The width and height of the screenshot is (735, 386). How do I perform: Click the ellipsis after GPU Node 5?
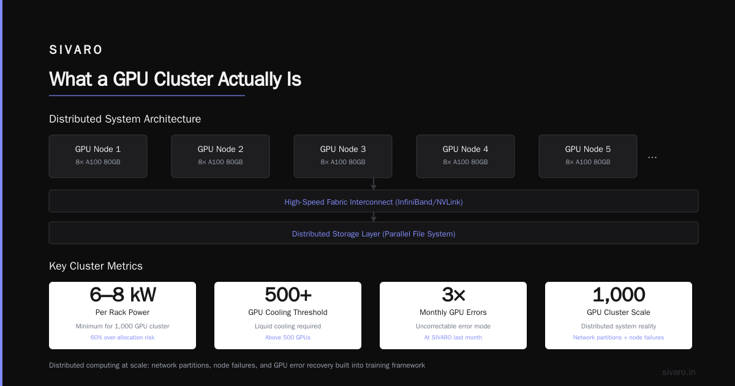(652, 158)
